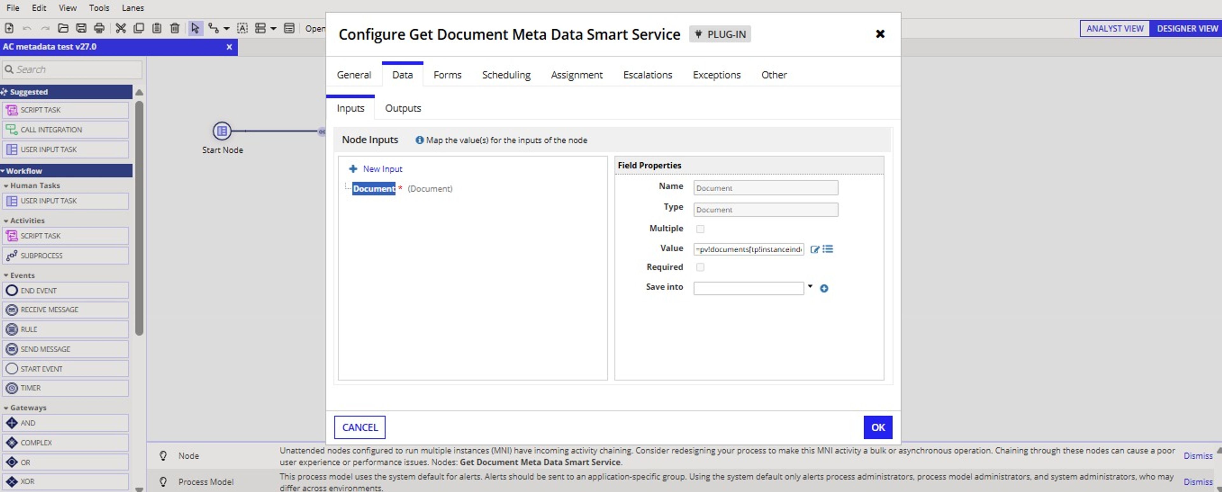Select Script Task under Activities

(x=66, y=236)
